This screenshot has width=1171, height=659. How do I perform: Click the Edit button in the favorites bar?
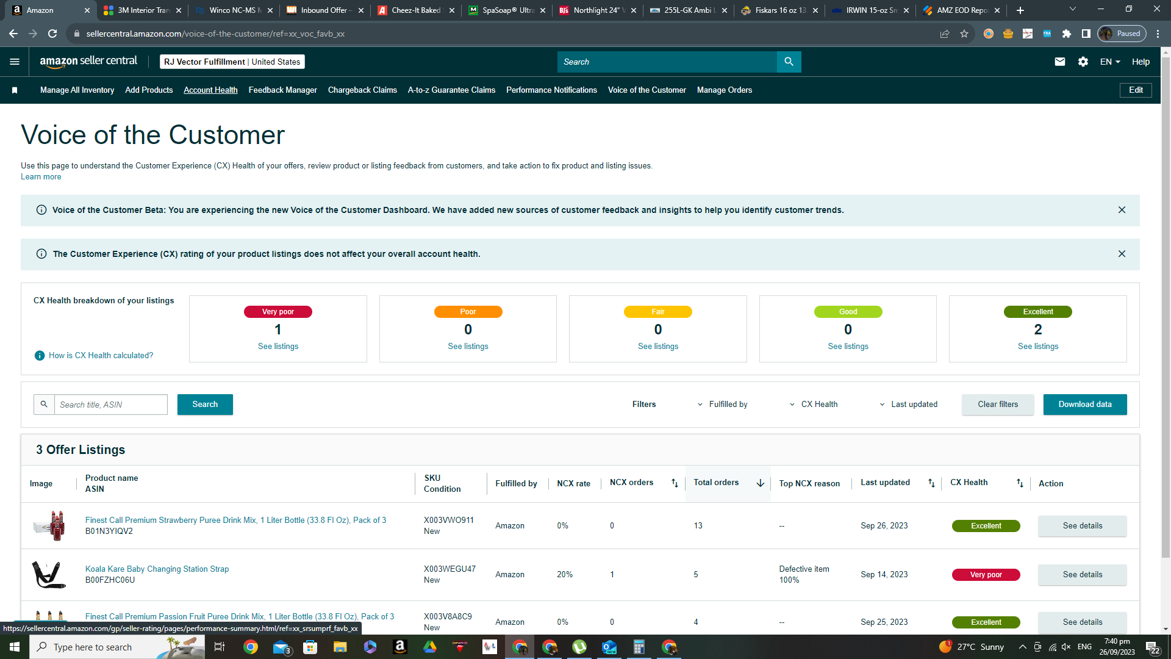[1136, 90]
